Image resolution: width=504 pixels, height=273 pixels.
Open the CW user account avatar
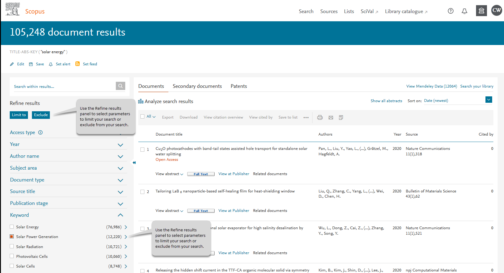tap(497, 10)
